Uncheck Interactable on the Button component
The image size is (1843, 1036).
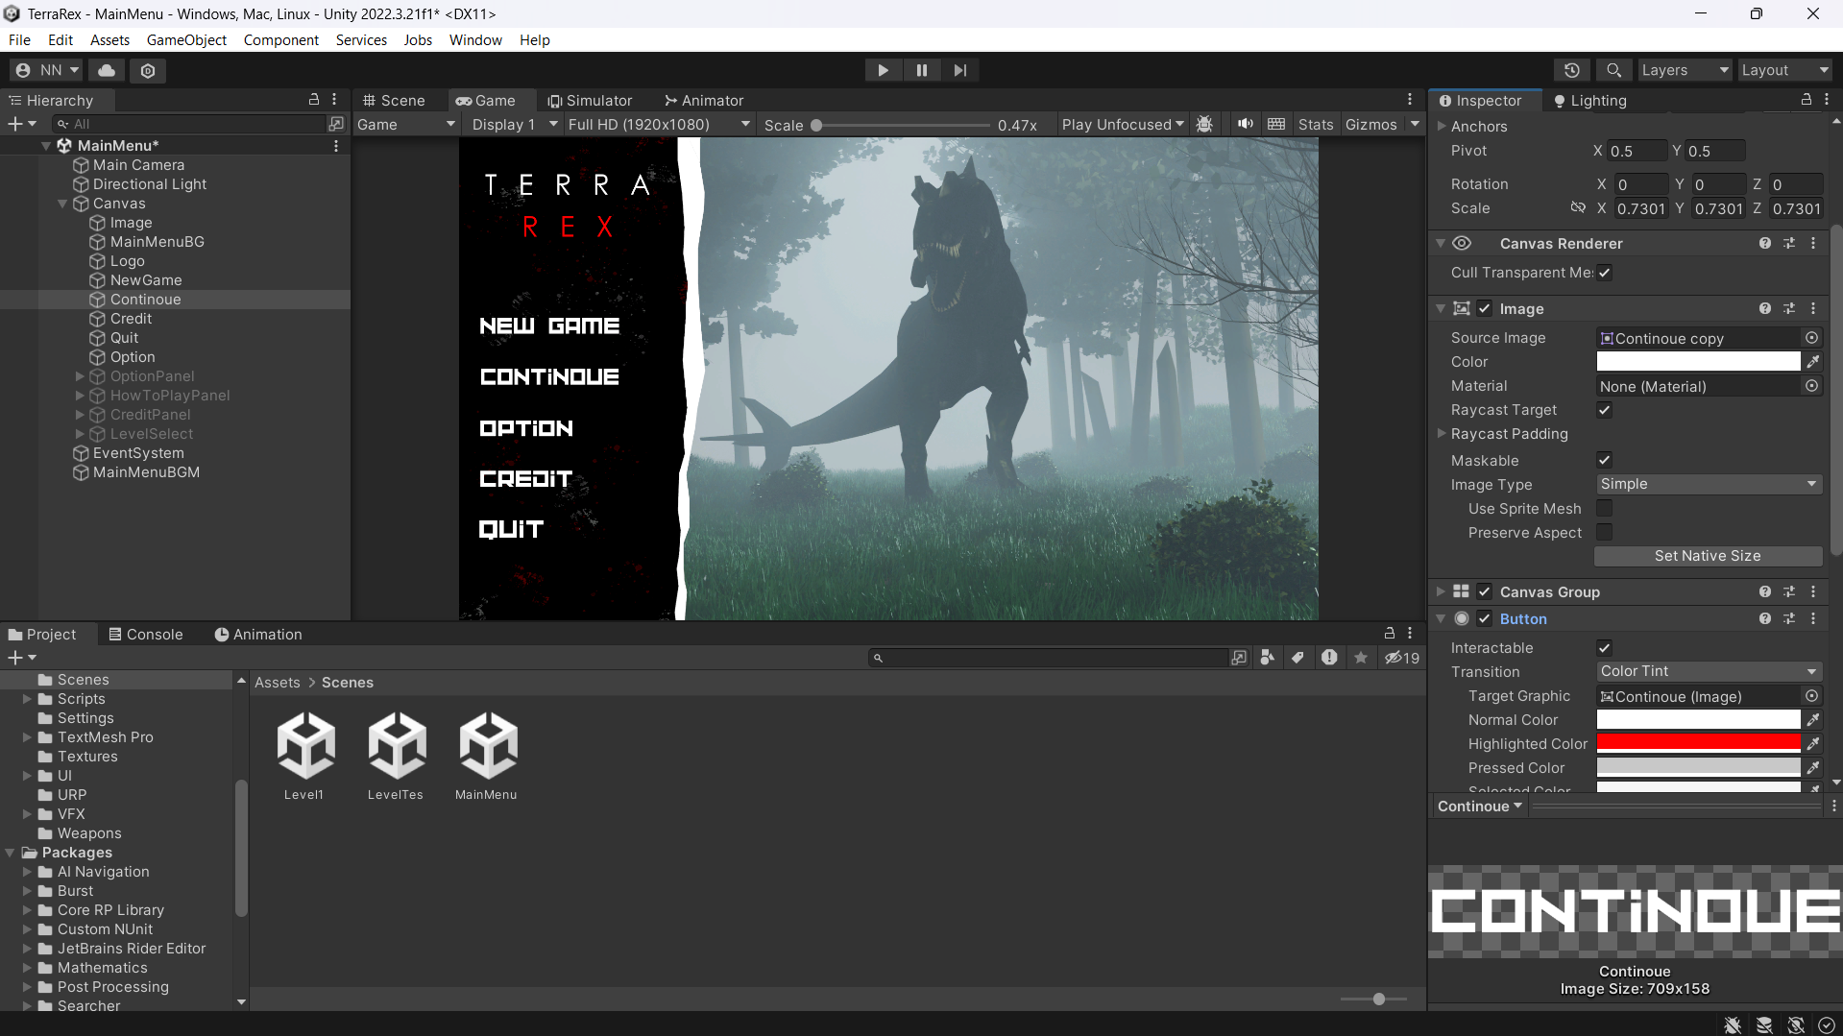1604,647
